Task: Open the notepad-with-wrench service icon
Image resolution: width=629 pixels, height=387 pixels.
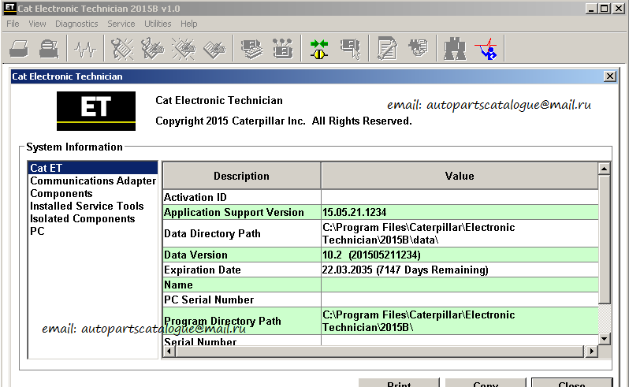Action: pos(387,49)
